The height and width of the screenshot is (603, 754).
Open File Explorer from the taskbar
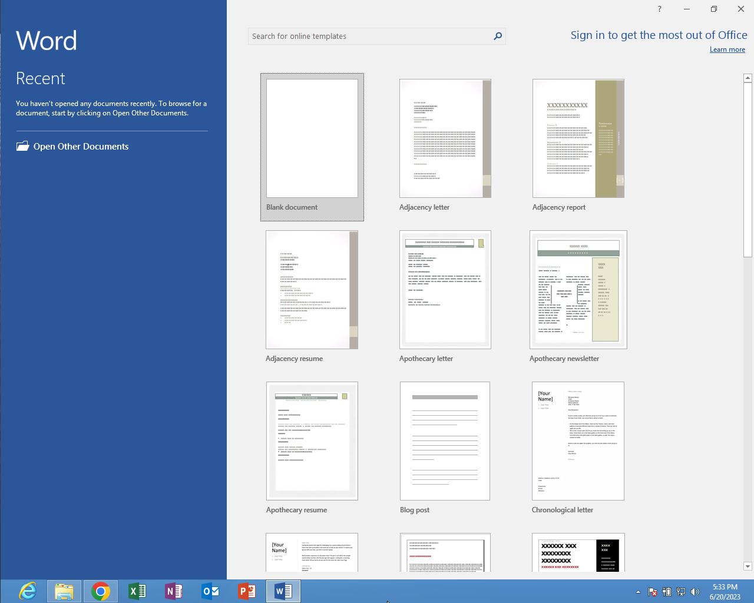point(64,591)
